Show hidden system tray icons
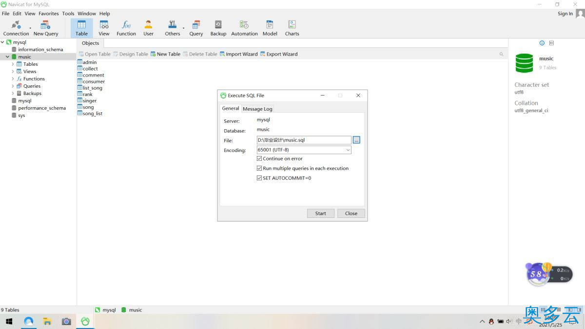585x329 pixels. click(483, 321)
